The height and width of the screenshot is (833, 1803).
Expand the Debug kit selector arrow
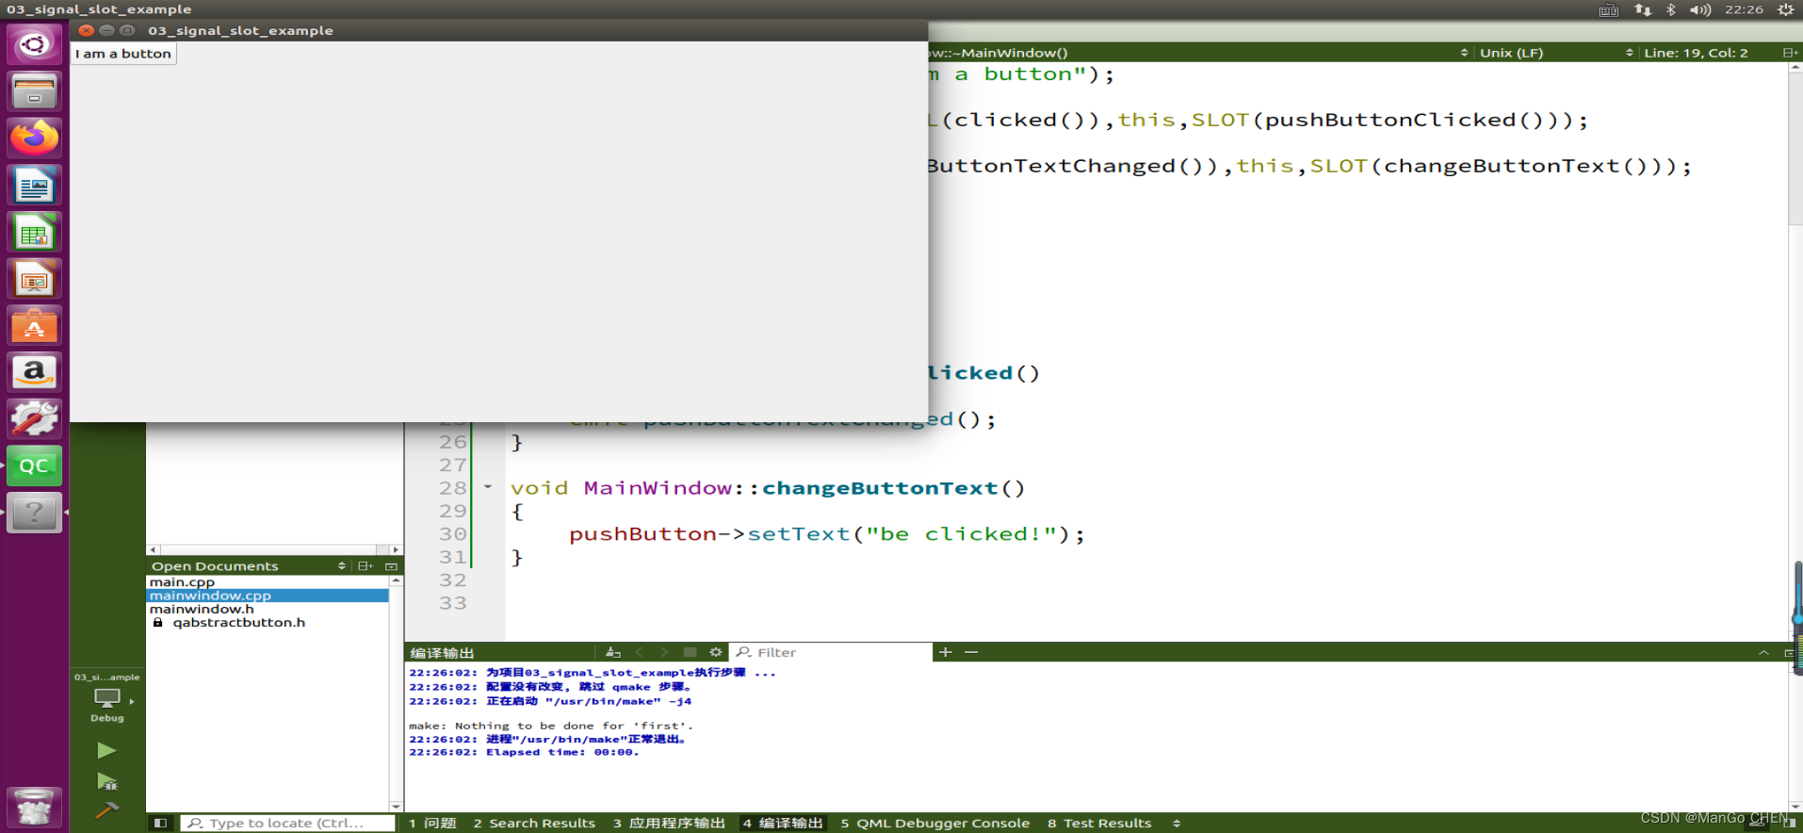click(x=132, y=701)
